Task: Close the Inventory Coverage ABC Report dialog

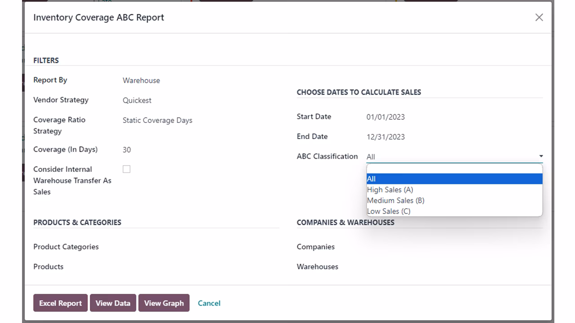Action: click(539, 17)
